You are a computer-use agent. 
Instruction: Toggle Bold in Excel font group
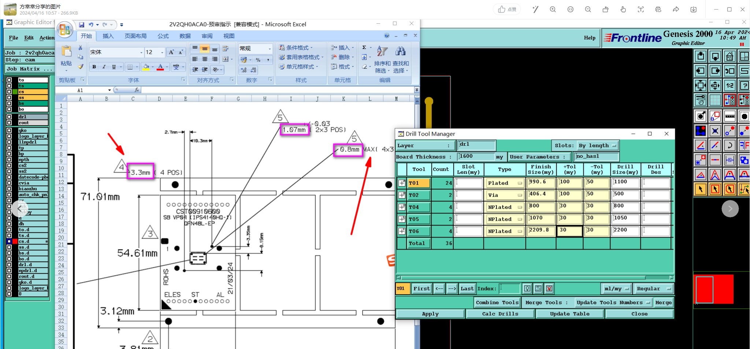(x=94, y=67)
